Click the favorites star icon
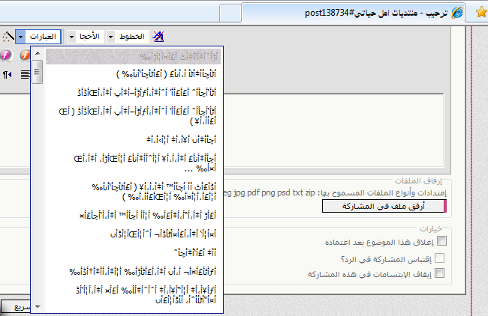Image resolution: width=488 pixels, height=316 pixels. (479, 13)
